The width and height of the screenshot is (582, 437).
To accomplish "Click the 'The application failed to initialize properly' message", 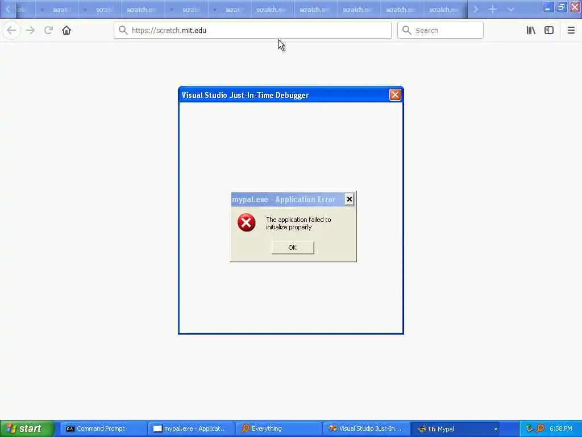I will tap(298, 223).
